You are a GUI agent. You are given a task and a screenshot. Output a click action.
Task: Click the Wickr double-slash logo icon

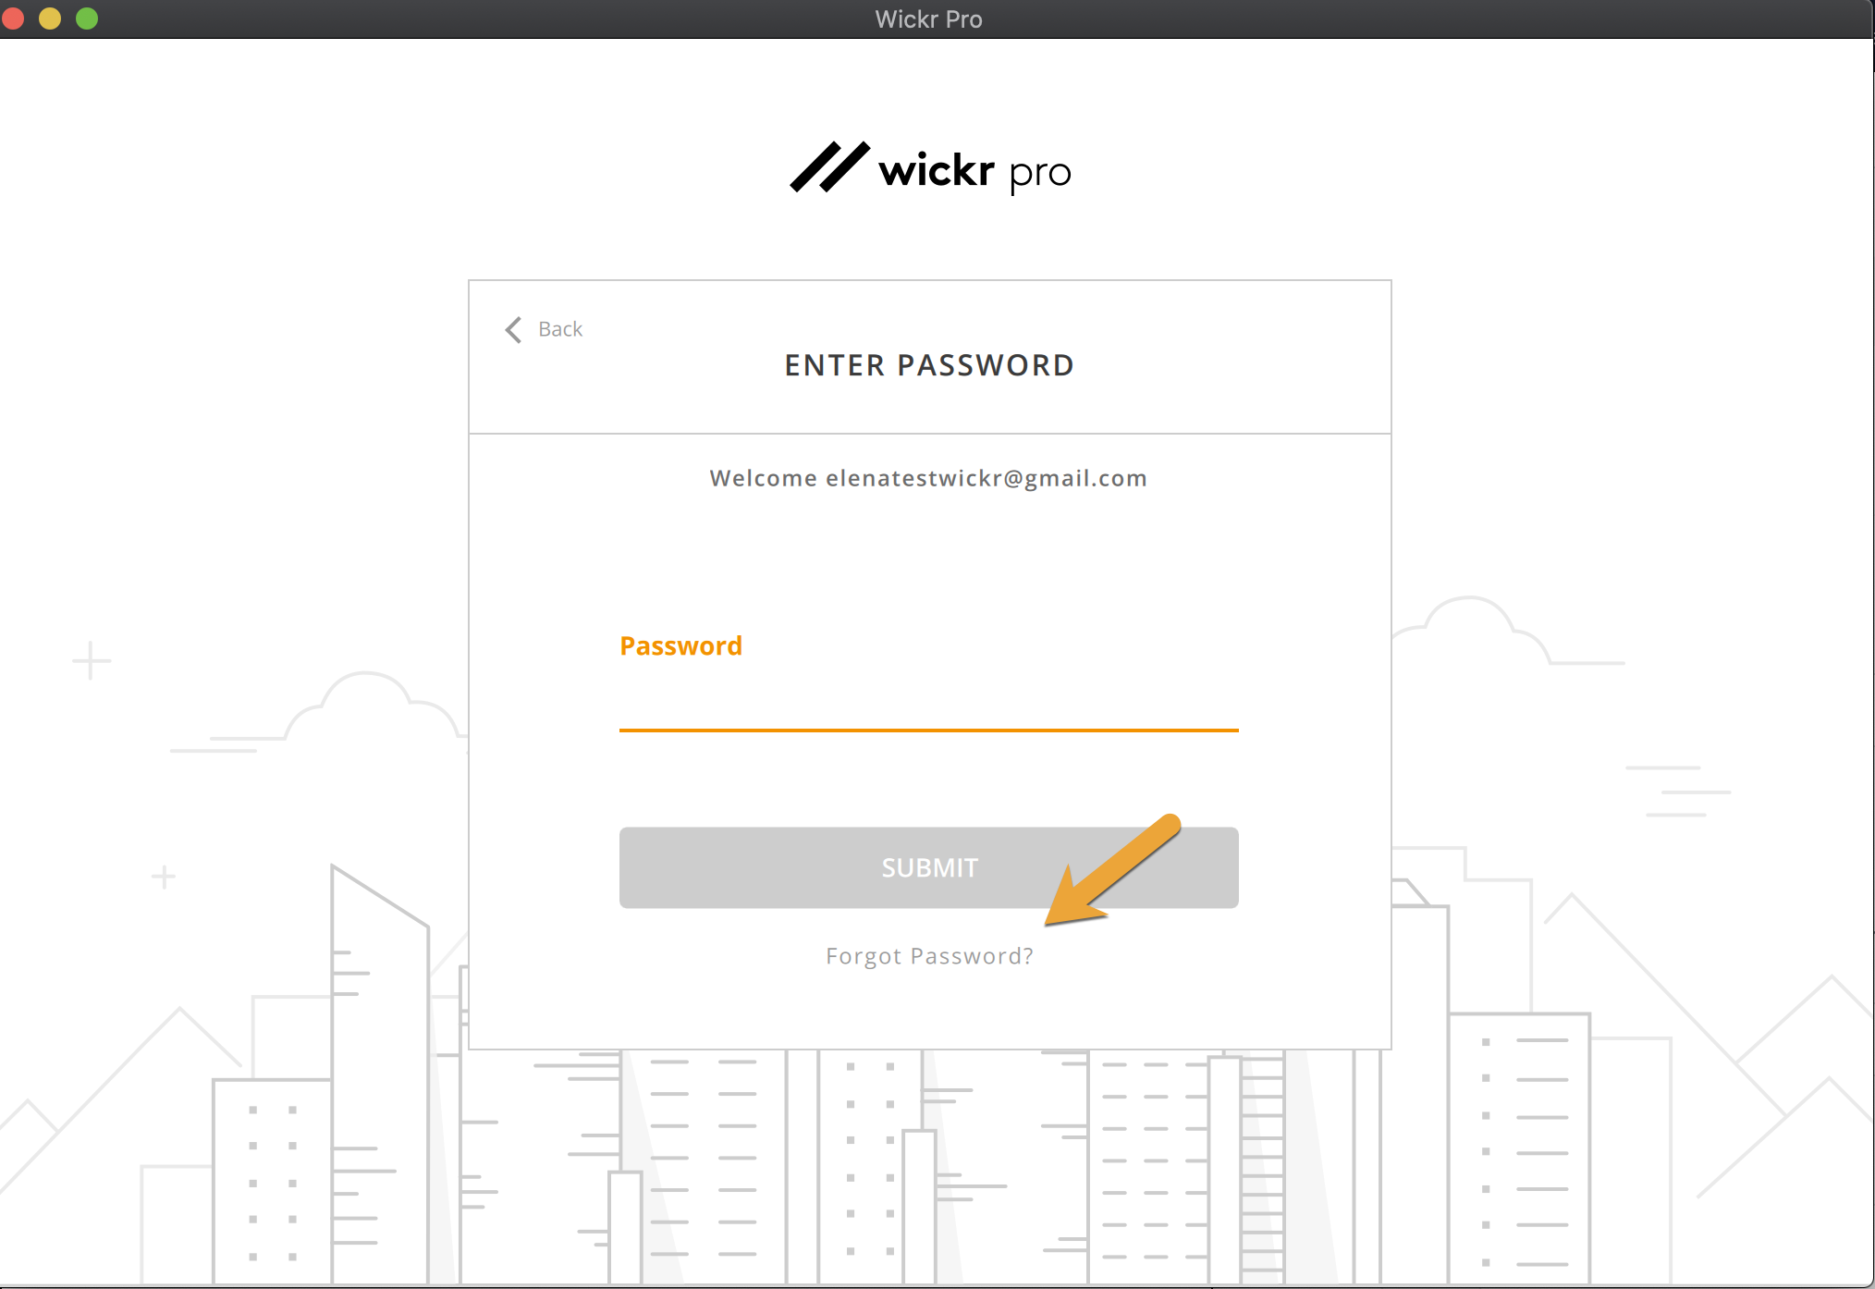point(829,167)
